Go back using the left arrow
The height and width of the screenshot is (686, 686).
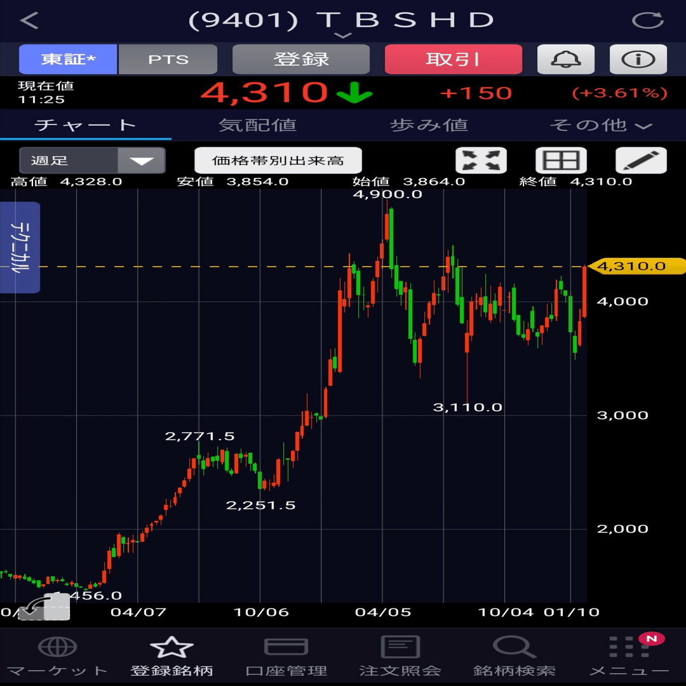click(x=29, y=20)
